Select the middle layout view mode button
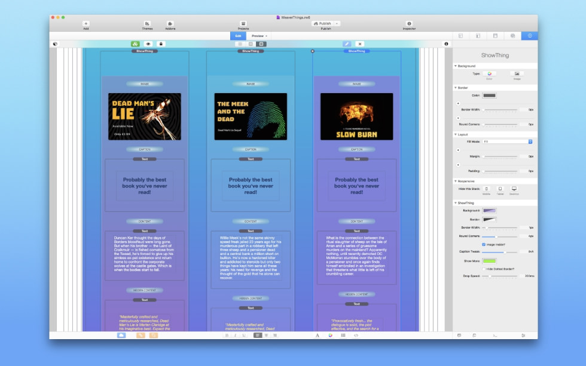Screen dimensions: 586x366 point(251,44)
